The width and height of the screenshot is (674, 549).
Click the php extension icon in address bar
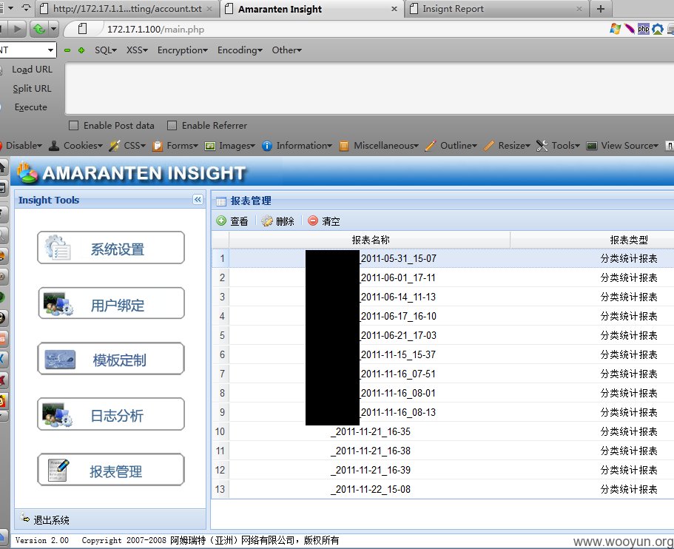tap(644, 30)
